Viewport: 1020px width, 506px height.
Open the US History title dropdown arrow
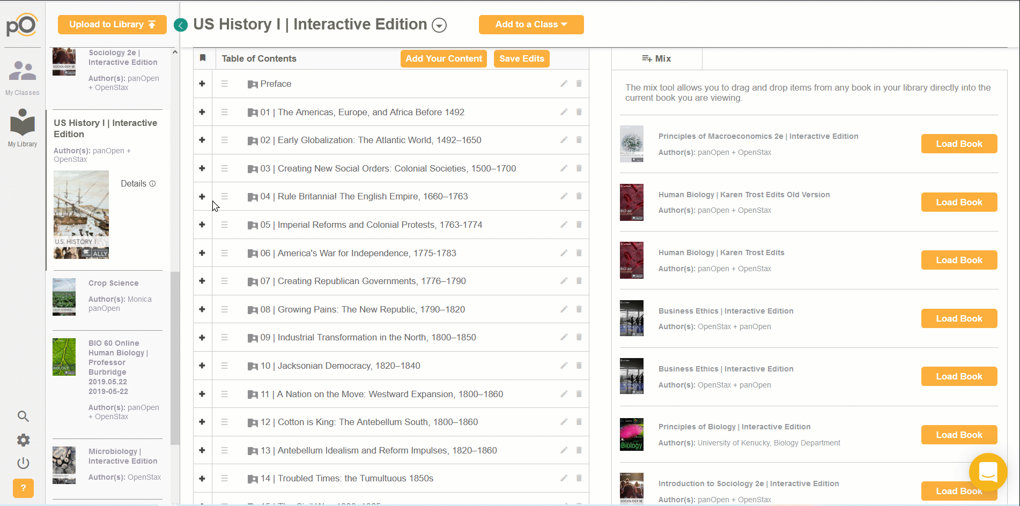pos(439,25)
